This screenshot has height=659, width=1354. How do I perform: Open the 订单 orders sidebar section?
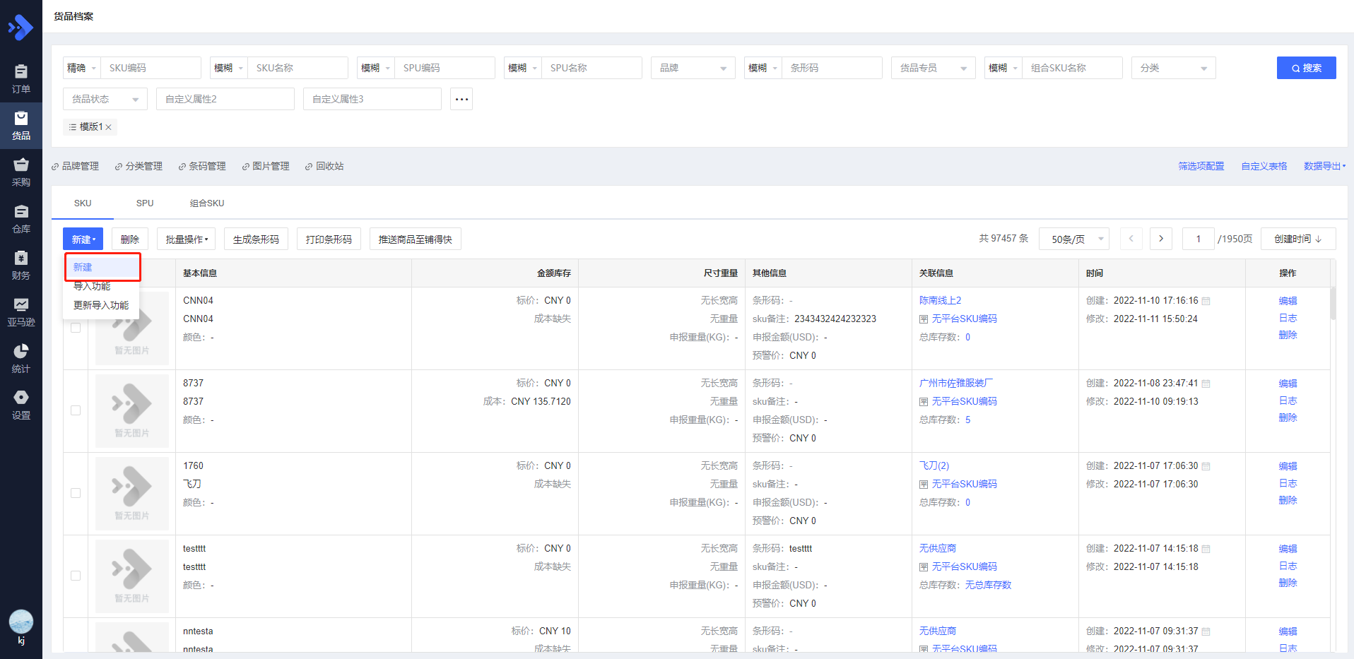(x=21, y=79)
